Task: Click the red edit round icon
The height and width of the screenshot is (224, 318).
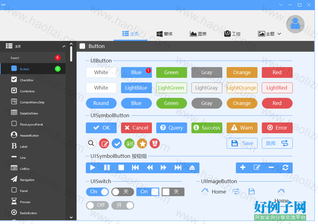Action: 104,143
